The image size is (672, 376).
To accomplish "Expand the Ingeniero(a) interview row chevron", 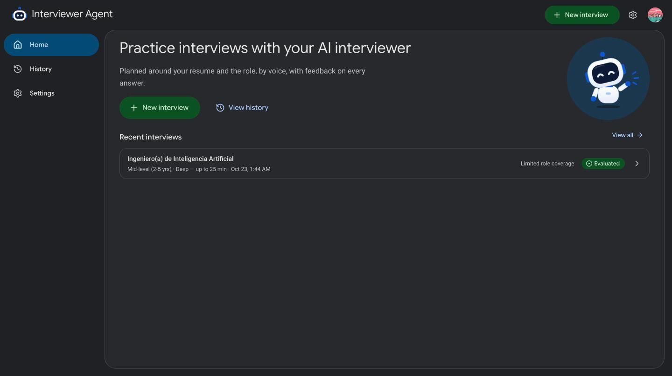I will (x=637, y=164).
